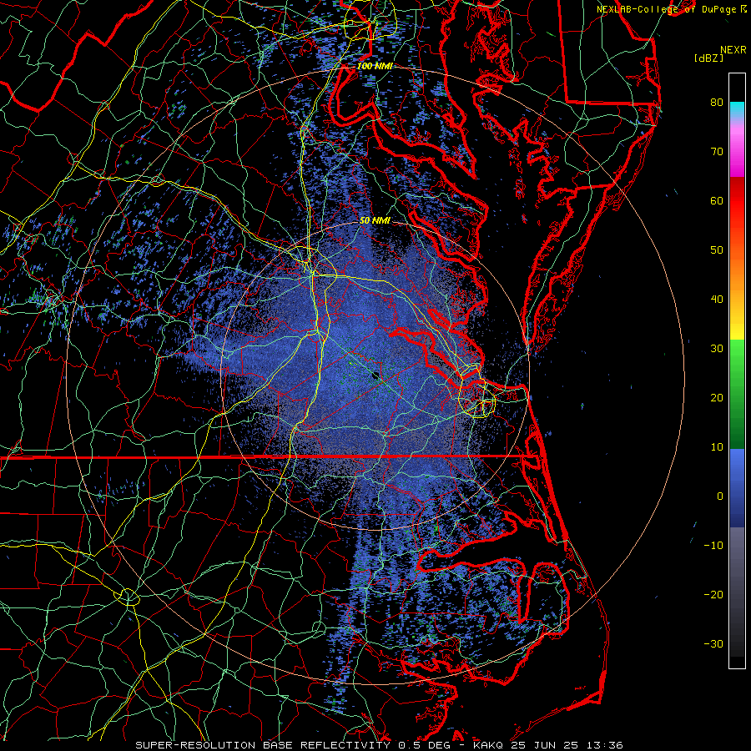
Task: Click the 70 dBZ legend value
Action: click(717, 151)
